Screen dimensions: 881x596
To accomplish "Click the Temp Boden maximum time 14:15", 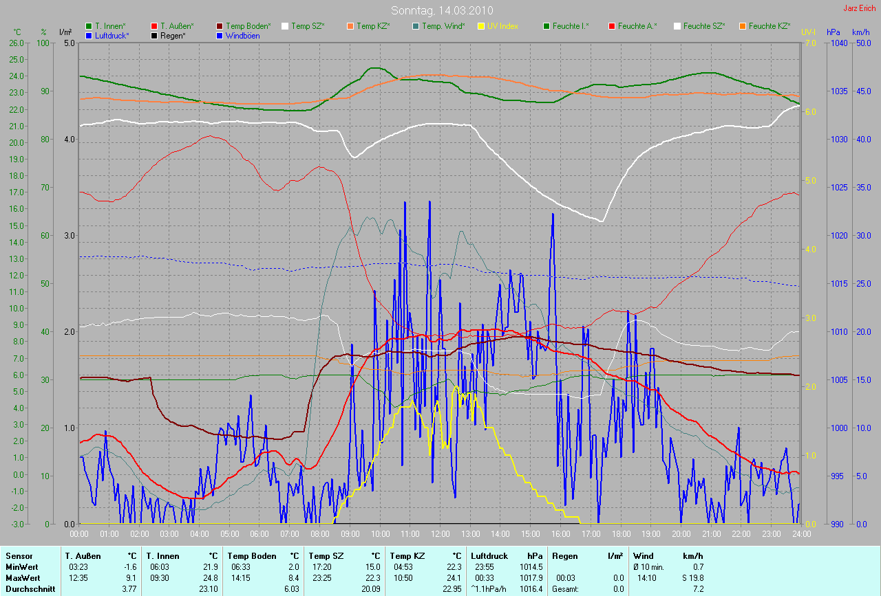I will point(240,578).
